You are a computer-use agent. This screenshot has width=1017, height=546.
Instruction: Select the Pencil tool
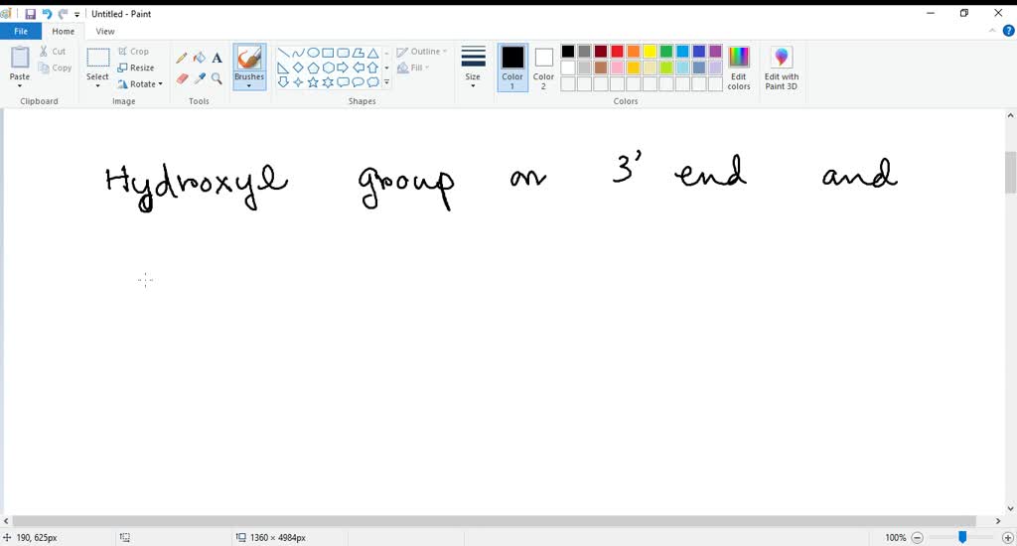pos(181,58)
